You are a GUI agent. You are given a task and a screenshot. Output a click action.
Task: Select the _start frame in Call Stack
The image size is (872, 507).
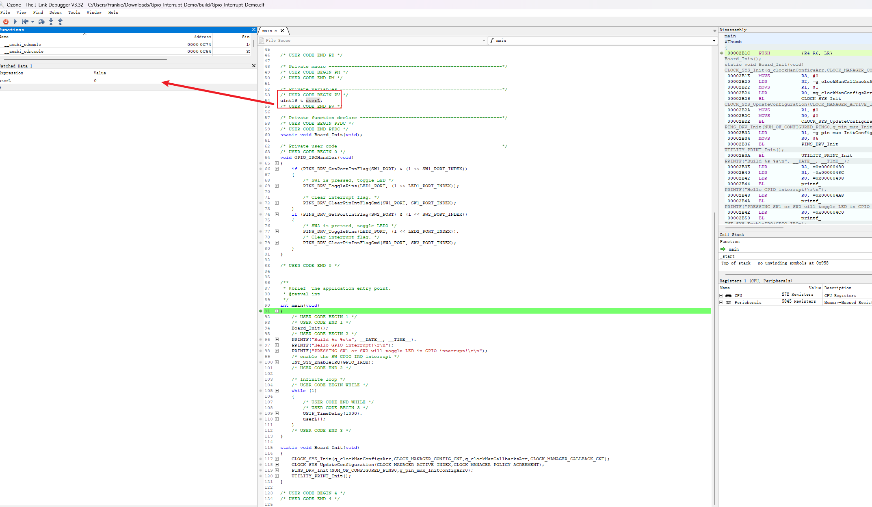tap(795, 256)
